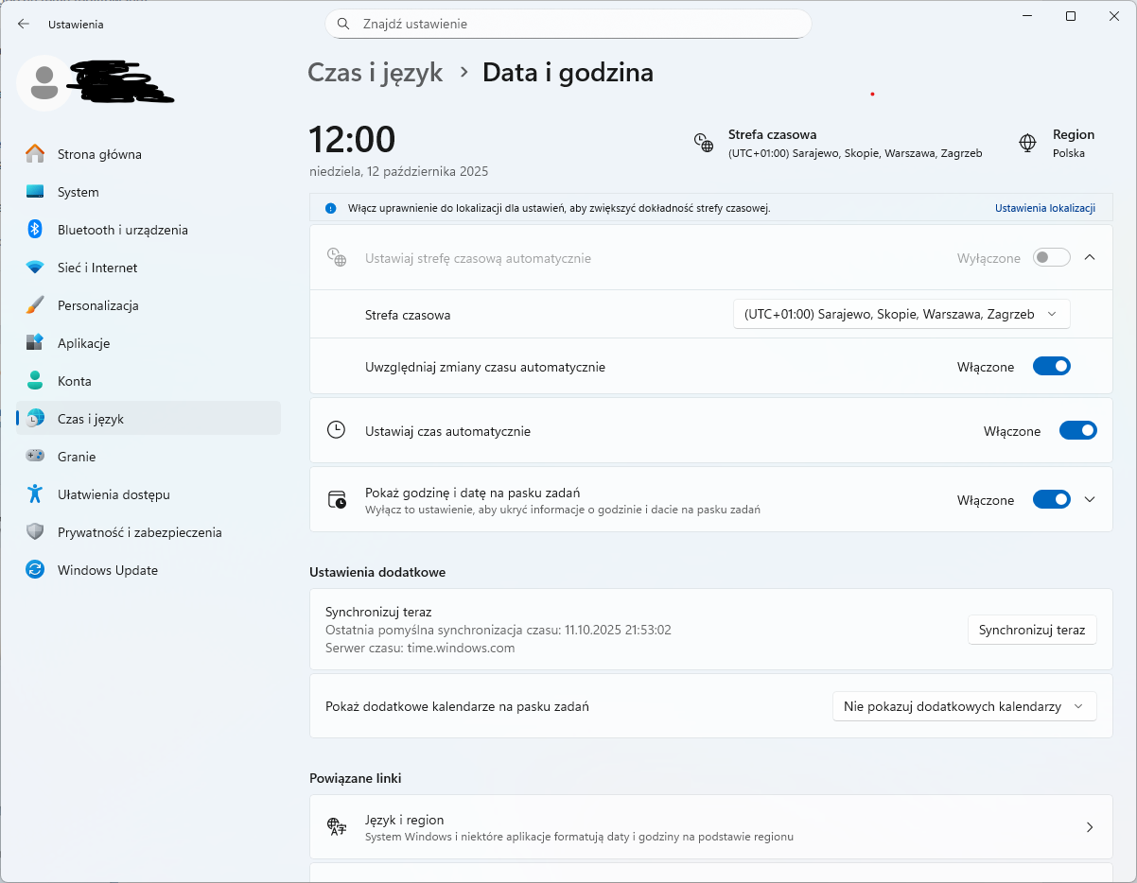
Task: Collapse the Ustawiaj strefę czasową automatycznie section
Action: [1089, 257]
